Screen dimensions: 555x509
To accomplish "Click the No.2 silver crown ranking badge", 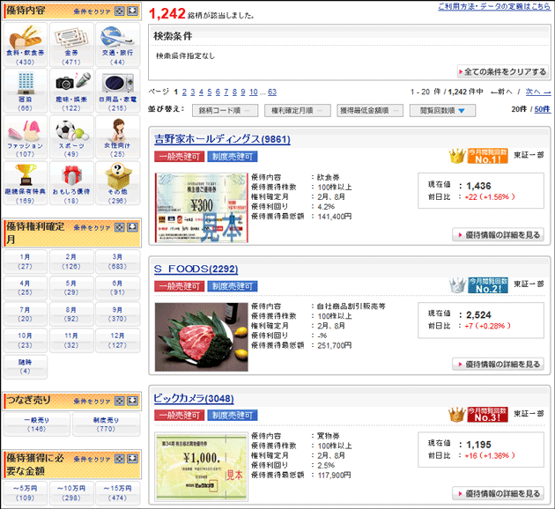I will point(478,285).
